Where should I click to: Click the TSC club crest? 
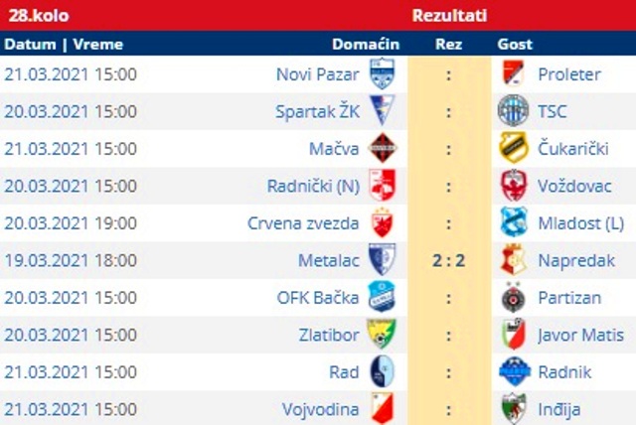(514, 110)
